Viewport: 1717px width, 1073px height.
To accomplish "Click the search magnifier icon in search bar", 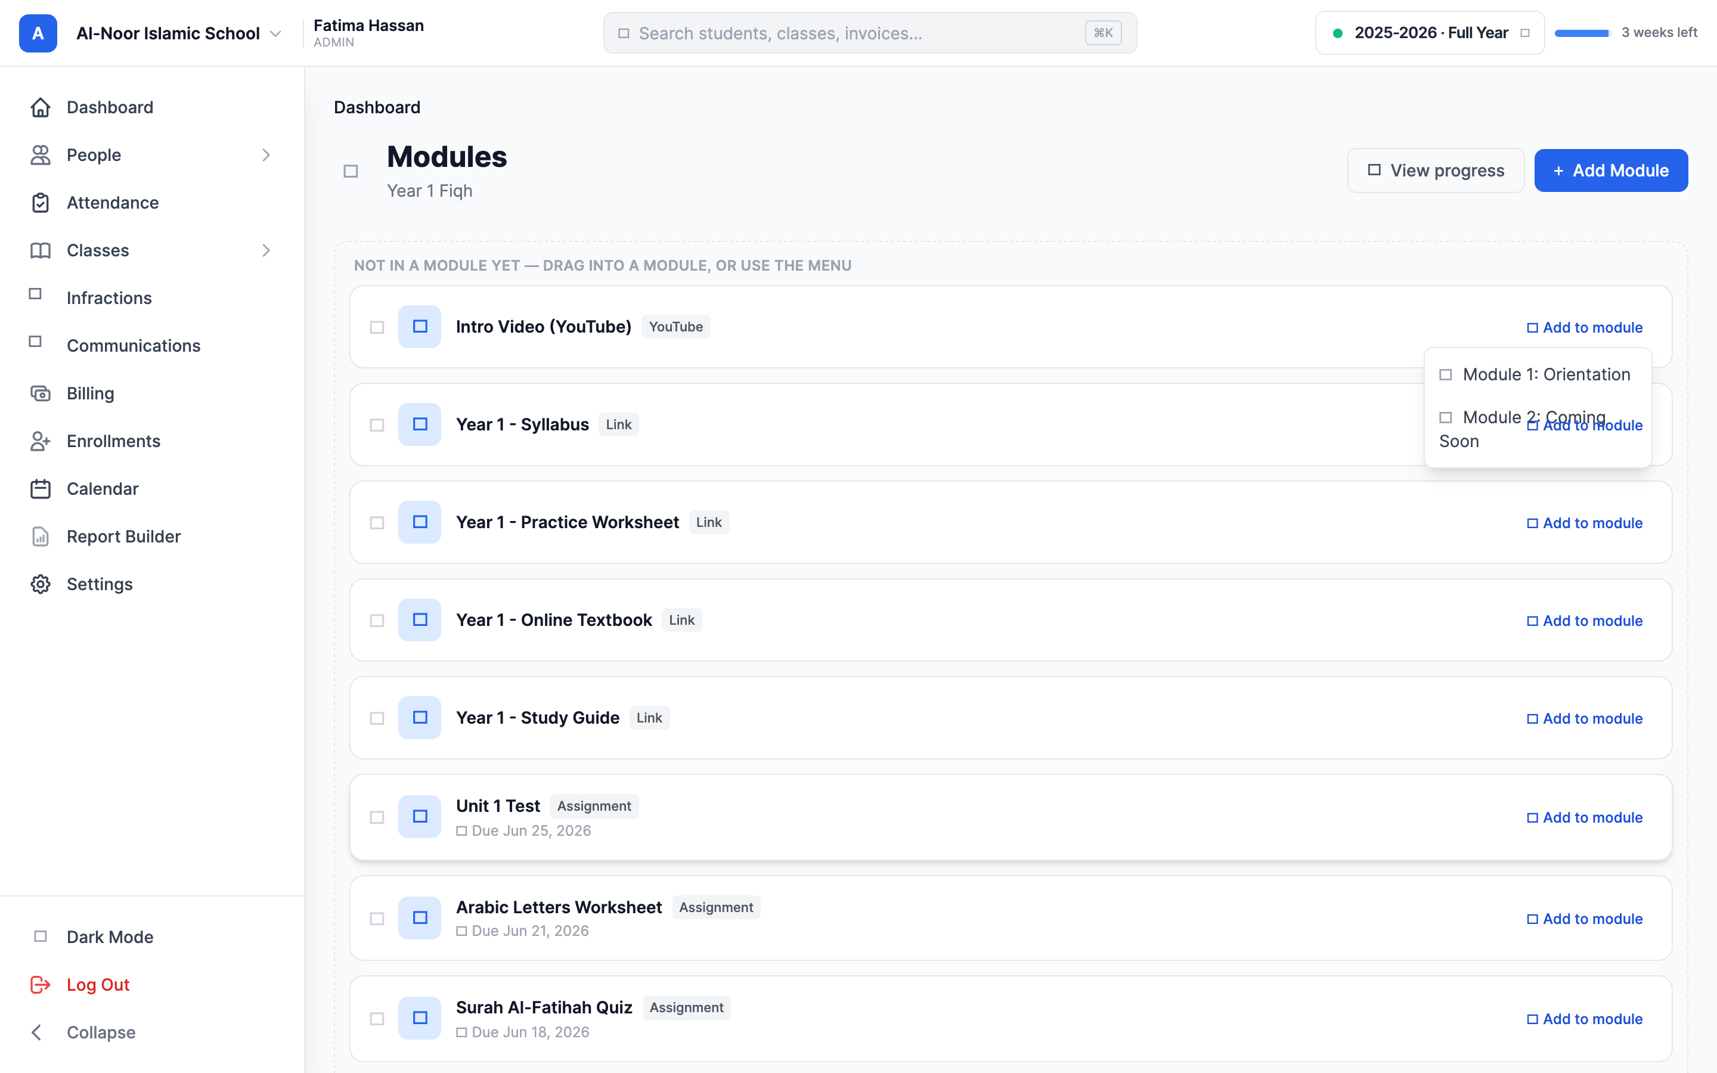I will [x=624, y=33].
